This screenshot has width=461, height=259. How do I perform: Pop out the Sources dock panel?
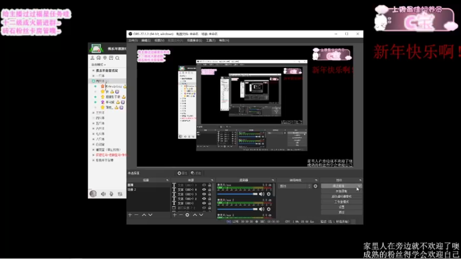(212, 180)
